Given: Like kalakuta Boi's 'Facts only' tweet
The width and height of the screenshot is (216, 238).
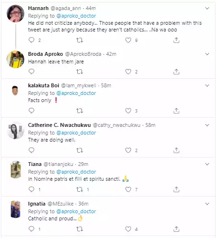Looking at the screenshot, I should coord(128,111).
